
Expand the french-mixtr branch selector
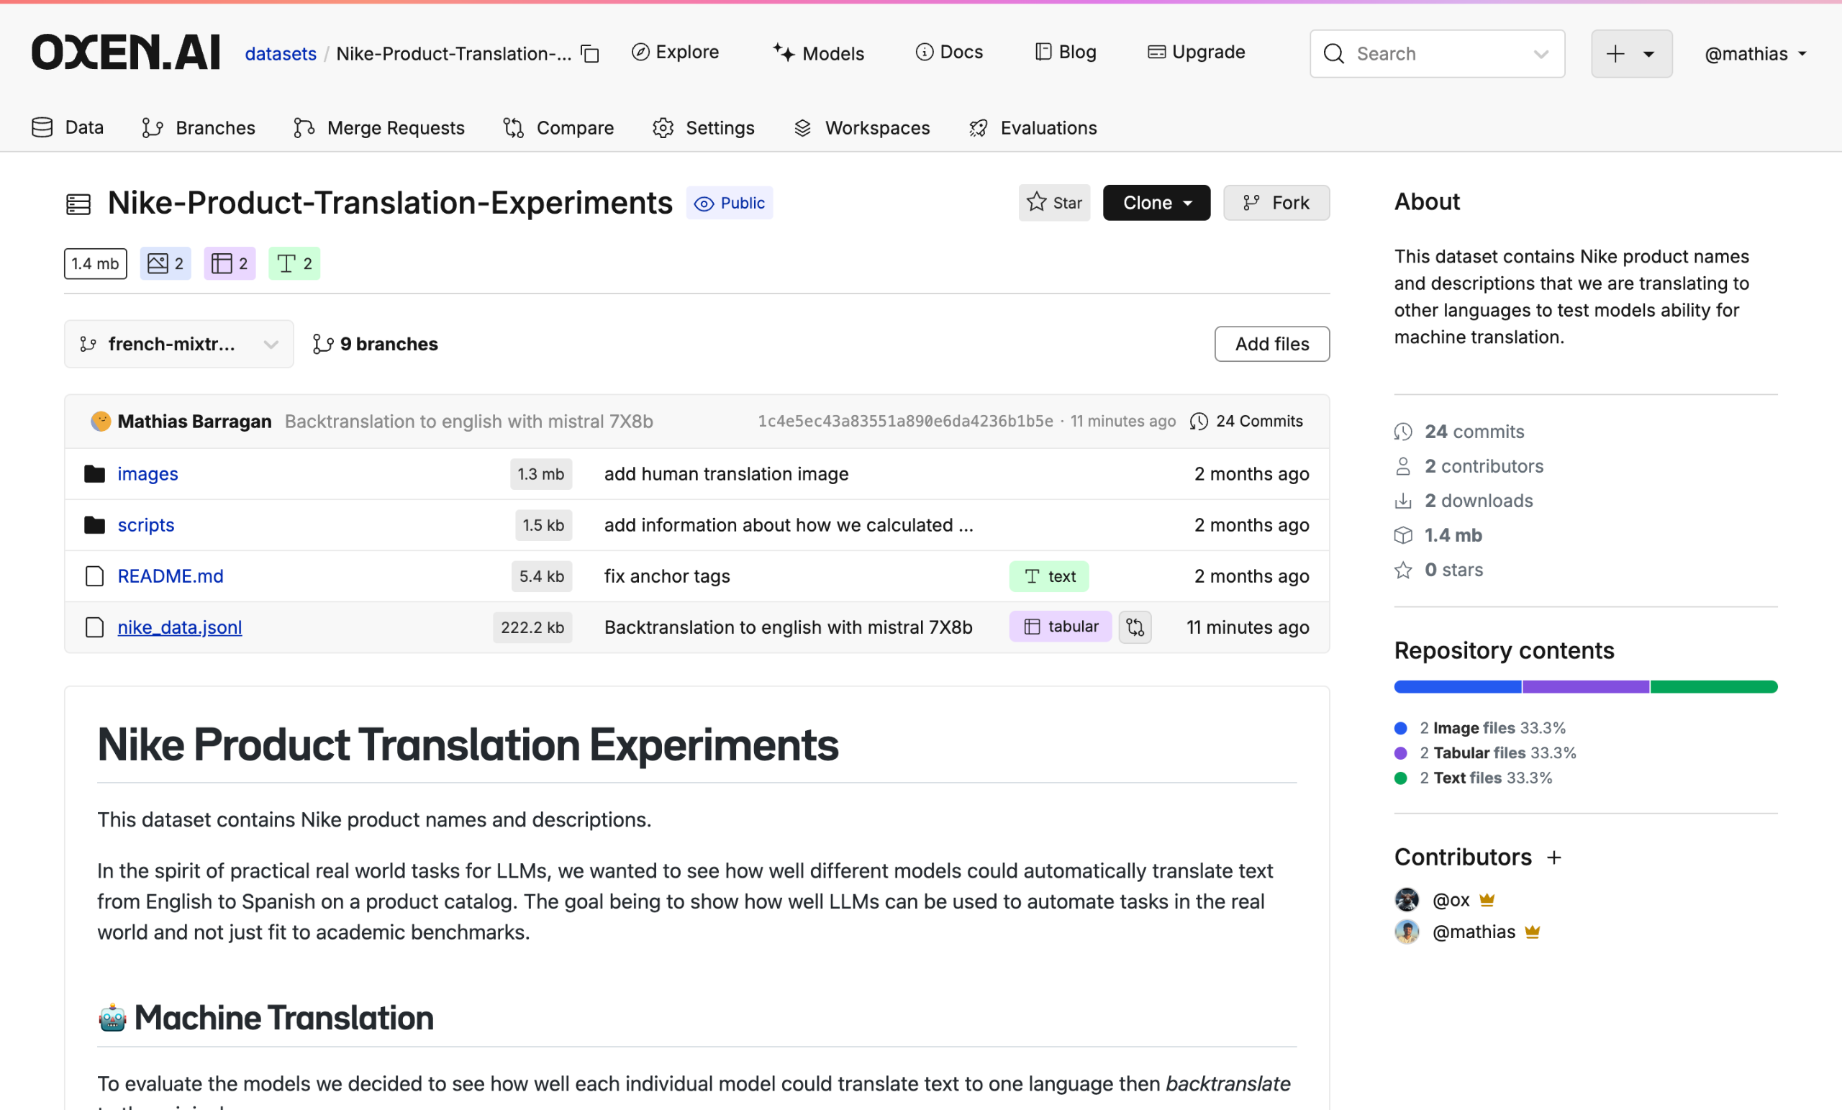(x=178, y=344)
